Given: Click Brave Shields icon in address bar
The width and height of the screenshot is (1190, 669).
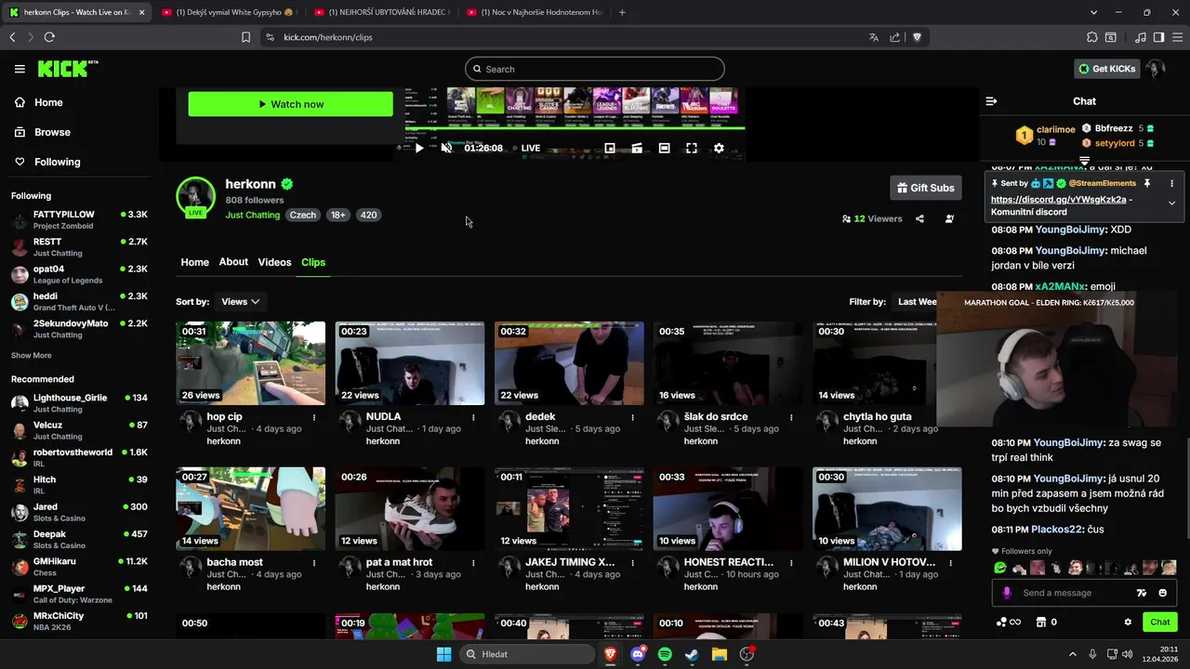Looking at the screenshot, I should click(917, 37).
